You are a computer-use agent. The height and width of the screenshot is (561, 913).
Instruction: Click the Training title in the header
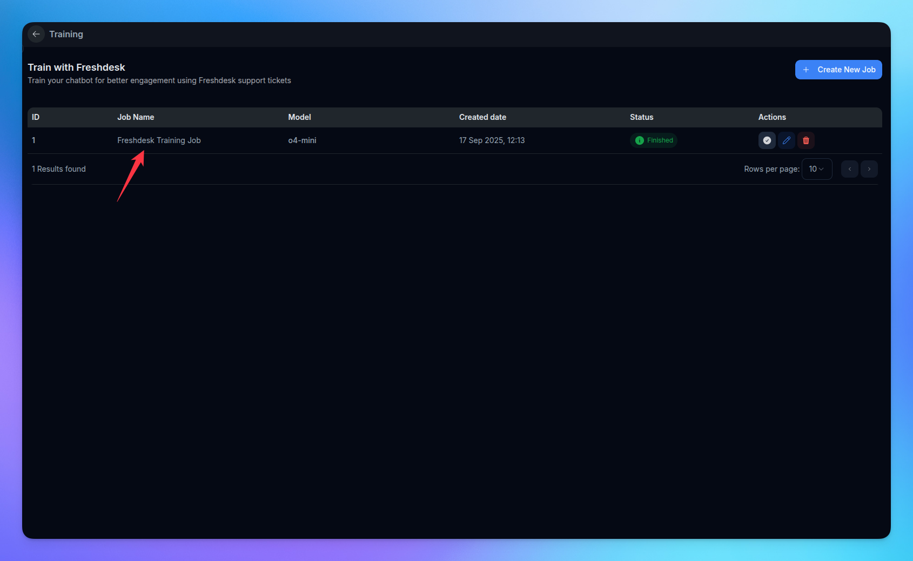click(x=66, y=34)
